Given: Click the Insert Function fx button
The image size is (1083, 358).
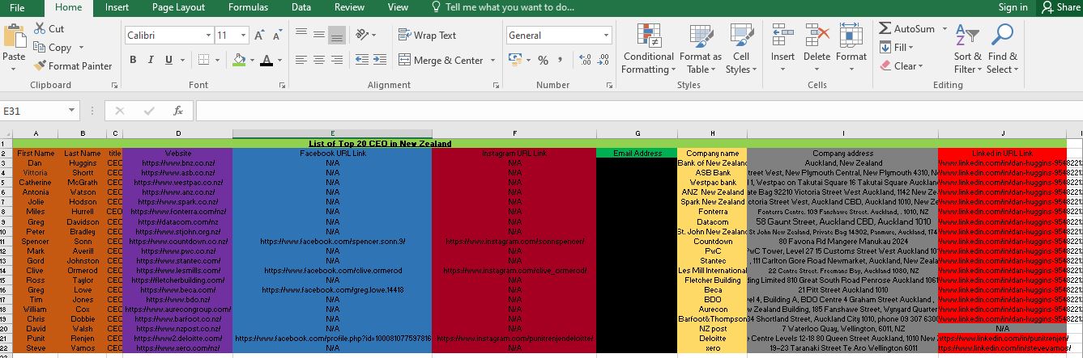Looking at the screenshot, I should [x=178, y=111].
